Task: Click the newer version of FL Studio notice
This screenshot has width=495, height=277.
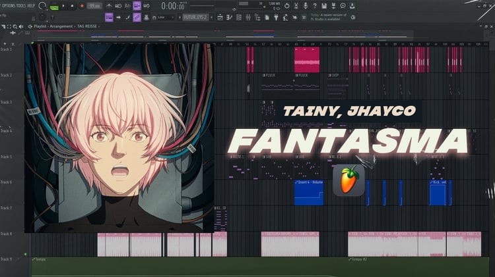Action: pyautogui.click(x=328, y=17)
